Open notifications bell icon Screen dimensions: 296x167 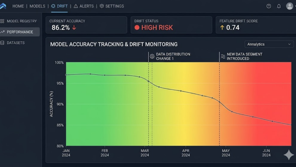click(x=279, y=6)
